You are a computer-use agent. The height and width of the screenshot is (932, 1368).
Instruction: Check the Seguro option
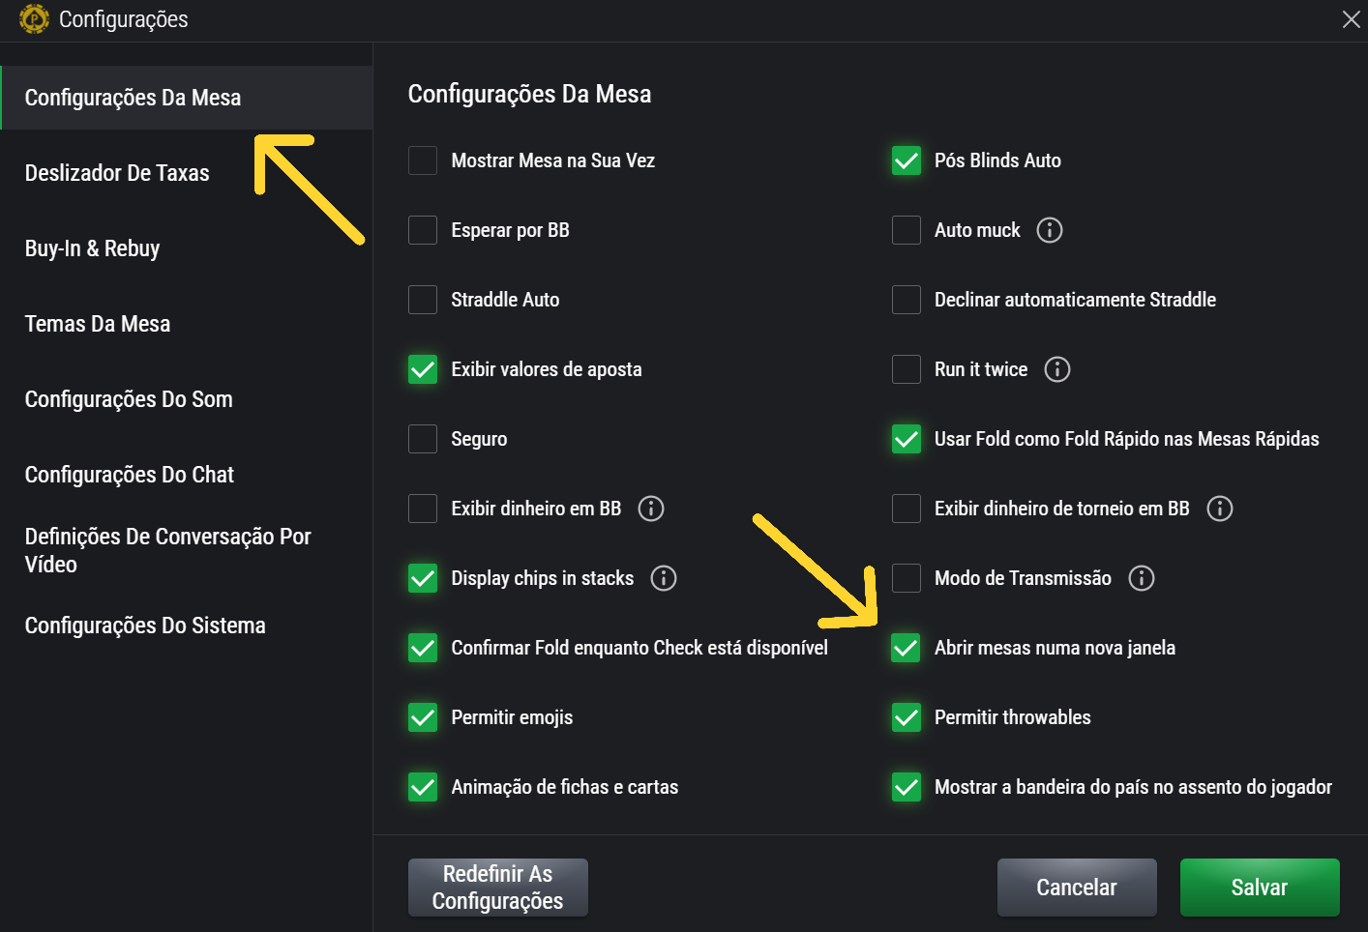point(423,439)
